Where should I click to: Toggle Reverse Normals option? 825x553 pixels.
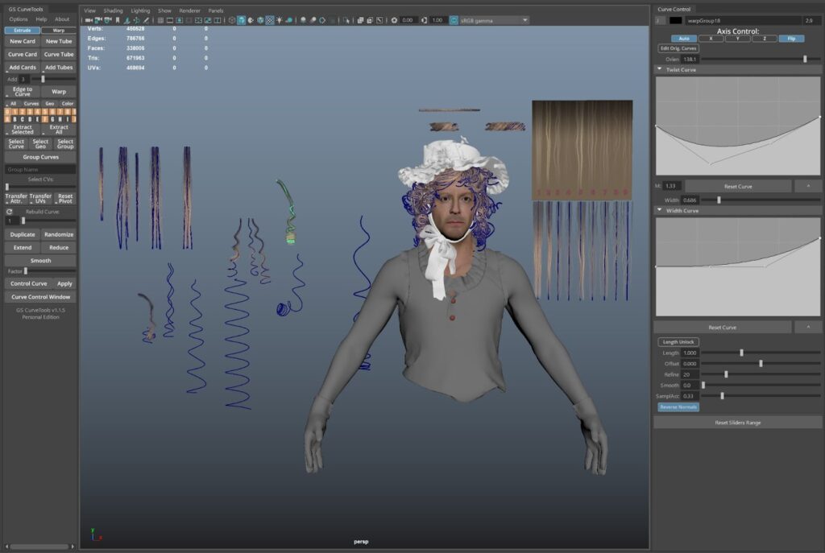[x=678, y=407]
